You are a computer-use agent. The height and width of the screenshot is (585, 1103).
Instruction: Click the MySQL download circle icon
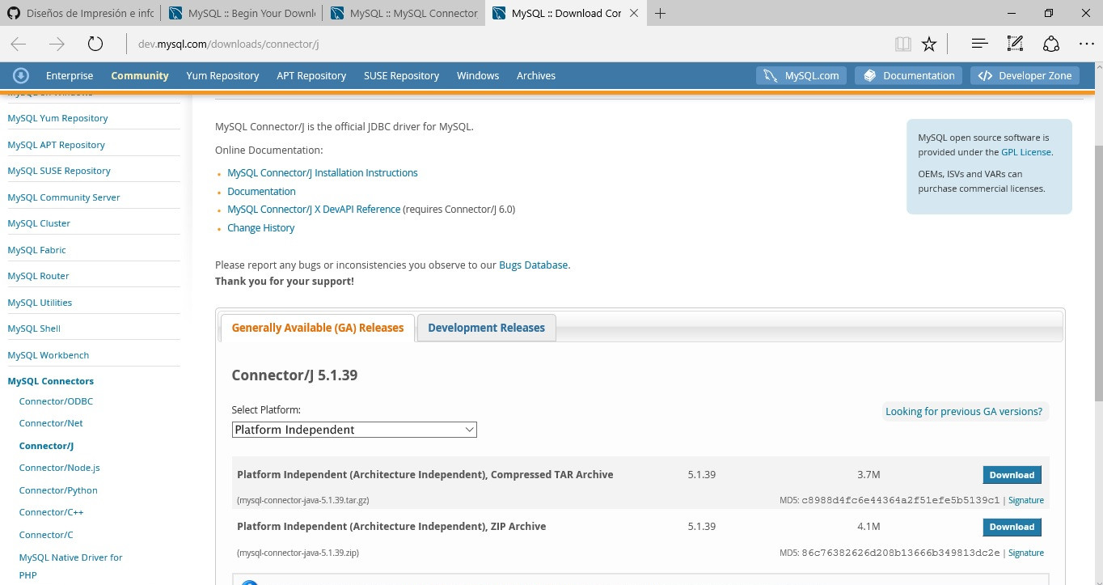tap(21, 75)
